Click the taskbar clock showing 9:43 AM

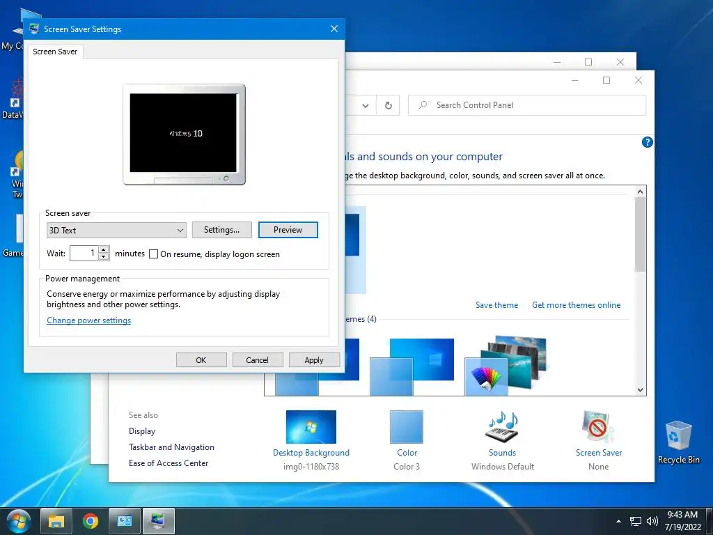coord(682,521)
